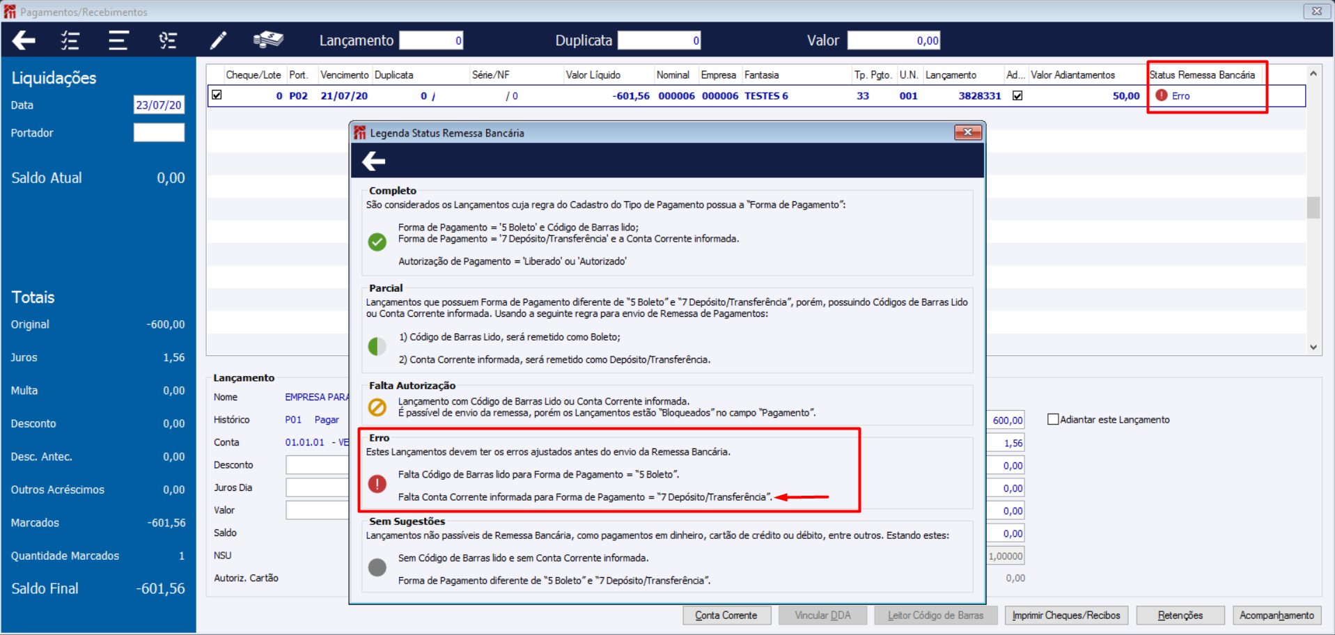
Task: Go back using the main toolbar arrow
Action: pyautogui.click(x=24, y=40)
